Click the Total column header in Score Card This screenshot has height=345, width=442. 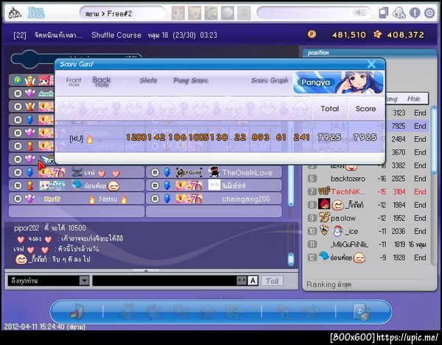[330, 109]
